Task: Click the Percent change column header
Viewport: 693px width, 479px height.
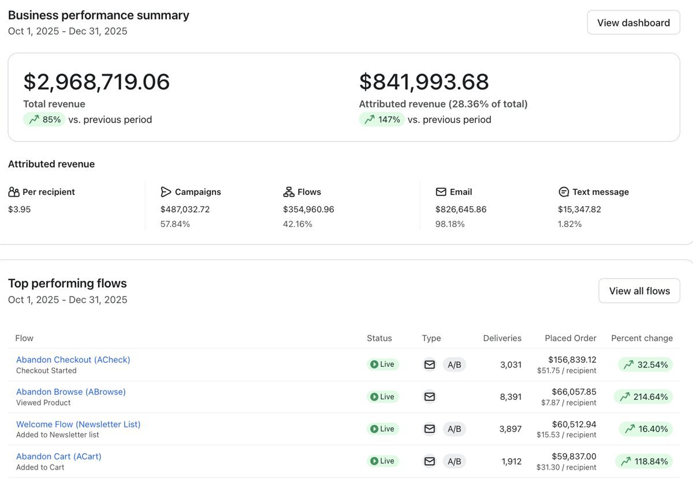Action: (x=642, y=338)
